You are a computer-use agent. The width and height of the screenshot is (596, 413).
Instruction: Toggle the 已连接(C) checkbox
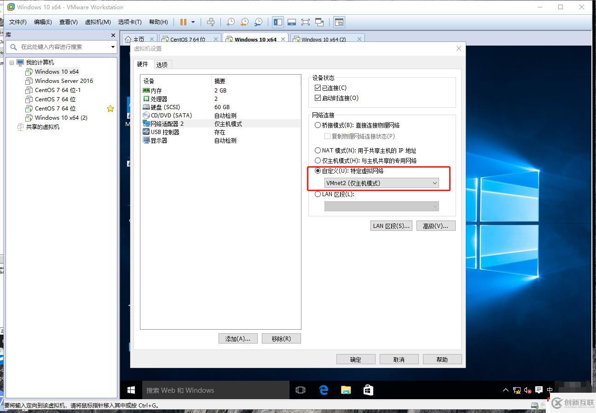318,88
